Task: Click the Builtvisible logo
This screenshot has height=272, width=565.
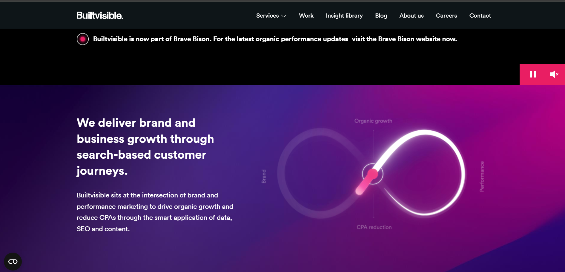Action: click(x=100, y=16)
